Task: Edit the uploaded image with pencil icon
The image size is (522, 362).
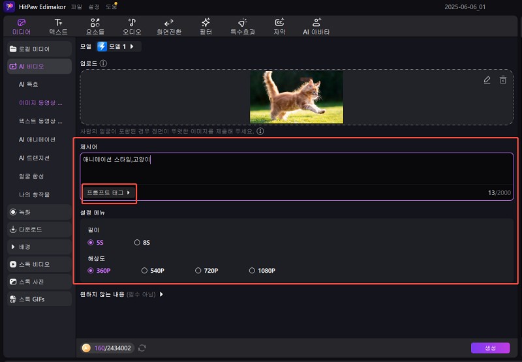Action: tap(487, 80)
